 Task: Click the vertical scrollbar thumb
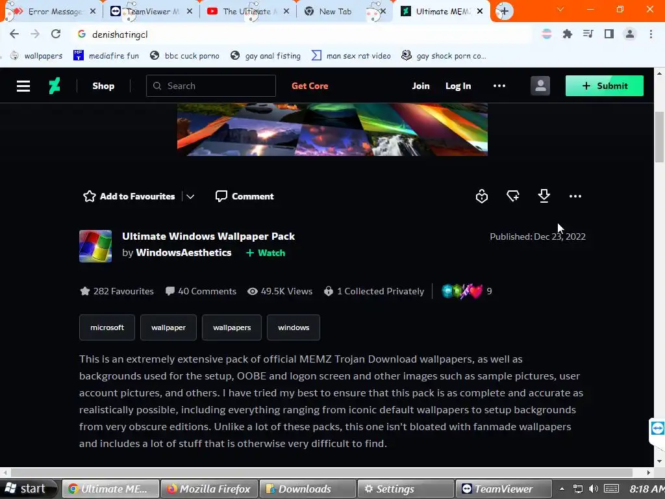click(659, 136)
